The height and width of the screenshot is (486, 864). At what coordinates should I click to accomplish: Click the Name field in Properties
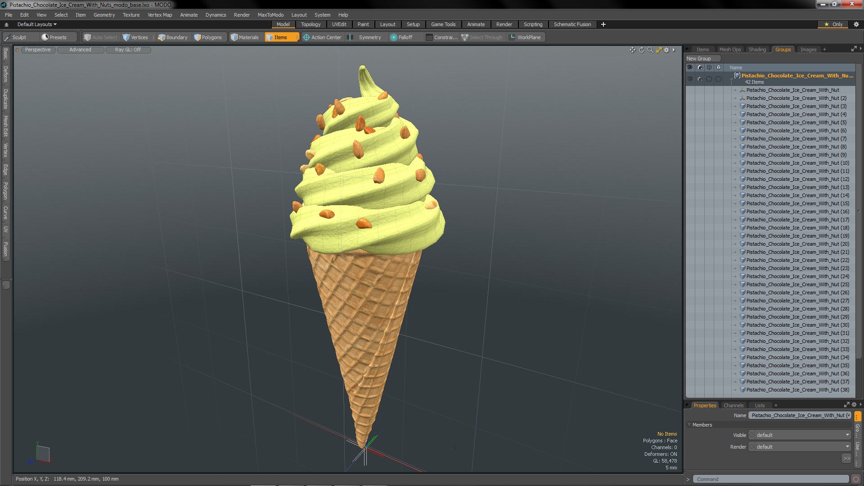[x=800, y=415]
